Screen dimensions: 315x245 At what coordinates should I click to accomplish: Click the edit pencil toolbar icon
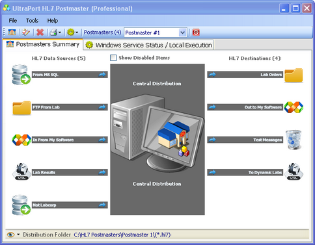pyautogui.click(x=26, y=32)
